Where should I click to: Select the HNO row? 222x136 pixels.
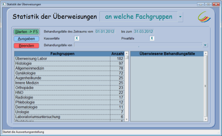tap(70, 93)
